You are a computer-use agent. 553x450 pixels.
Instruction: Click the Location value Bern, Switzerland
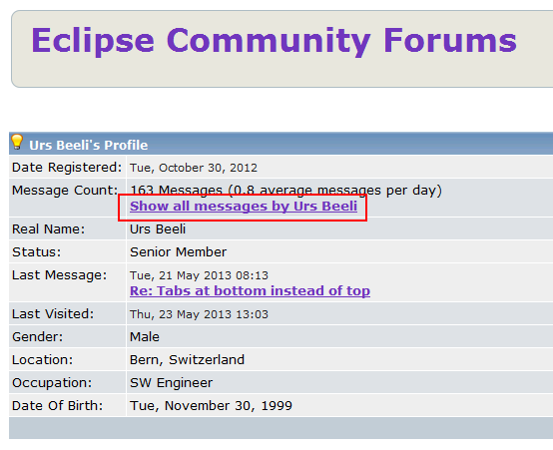[x=187, y=360]
